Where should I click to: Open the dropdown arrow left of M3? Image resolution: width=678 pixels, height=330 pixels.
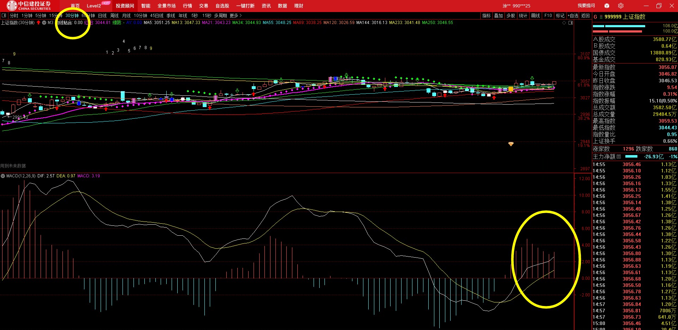pyautogui.click(x=44, y=23)
